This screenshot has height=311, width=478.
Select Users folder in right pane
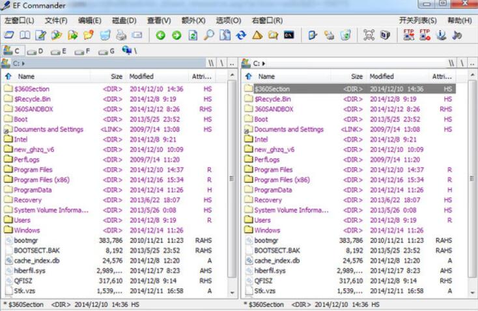[x=350, y=220]
